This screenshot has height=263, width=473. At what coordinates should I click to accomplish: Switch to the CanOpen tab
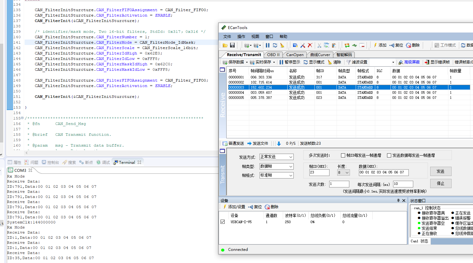(x=295, y=55)
